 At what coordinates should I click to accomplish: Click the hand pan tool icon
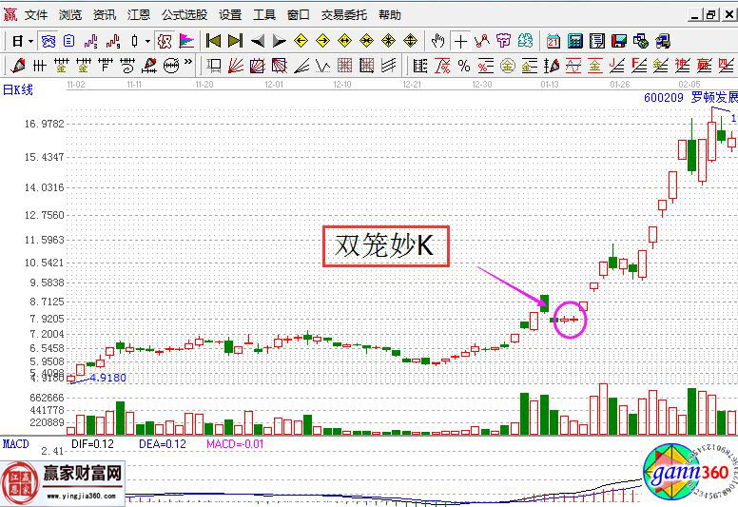pos(437,41)
